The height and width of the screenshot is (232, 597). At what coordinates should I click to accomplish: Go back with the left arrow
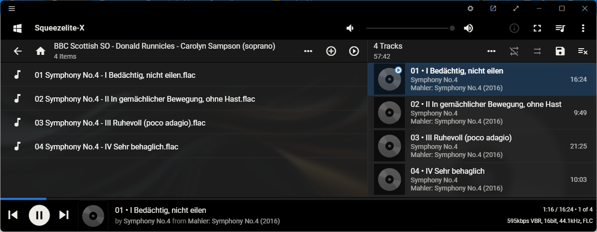pyautogui.click(x=18, y=51)
